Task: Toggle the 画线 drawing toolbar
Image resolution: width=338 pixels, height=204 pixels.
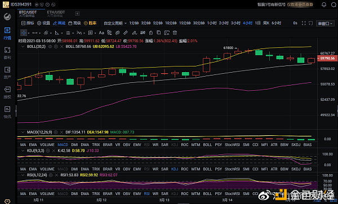Action: (59, 23)
